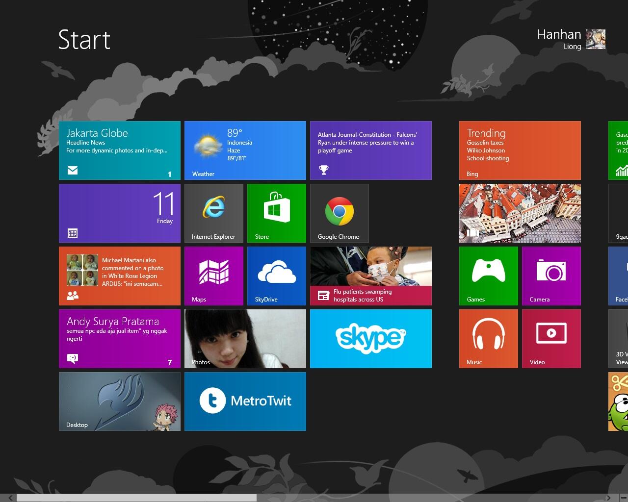Viewport: 628px width, 502px height.
Task: Click the right scroll arrow on scrollbar
Action: [608, 498]
